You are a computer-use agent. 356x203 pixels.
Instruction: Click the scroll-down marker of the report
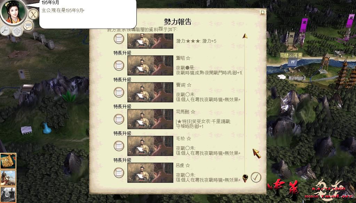pos(245,178)
